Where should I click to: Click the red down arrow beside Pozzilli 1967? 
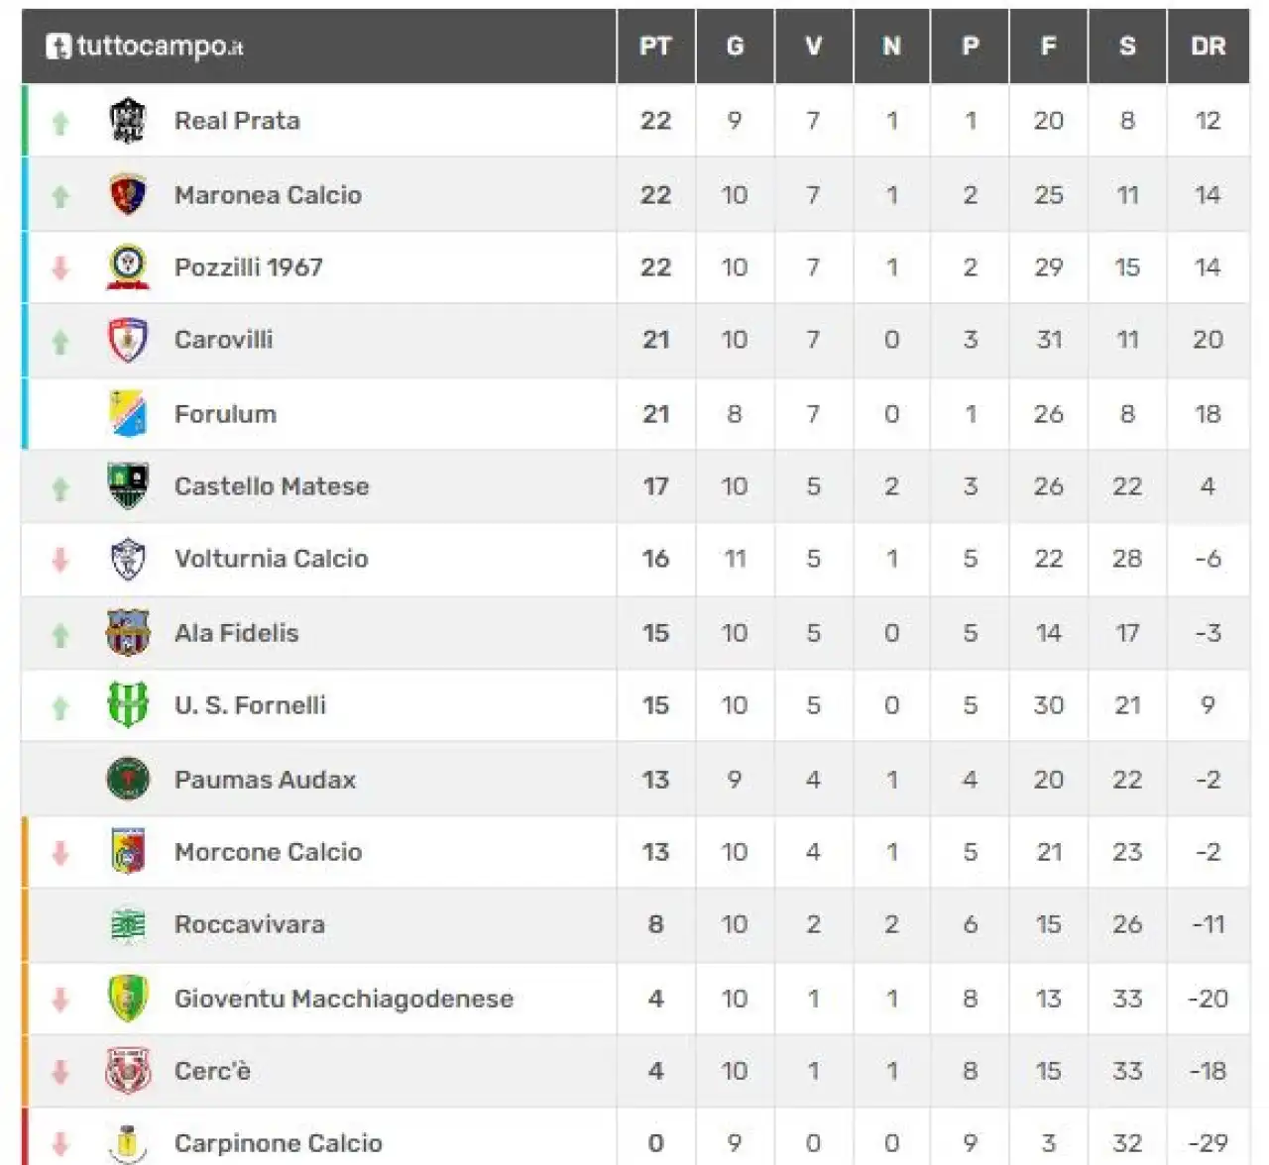60,267
